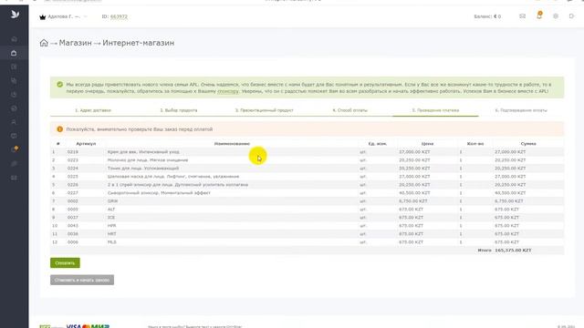Click the white bird logo in sidebar
Screen dimensions: 584x328
coord(15,15)
